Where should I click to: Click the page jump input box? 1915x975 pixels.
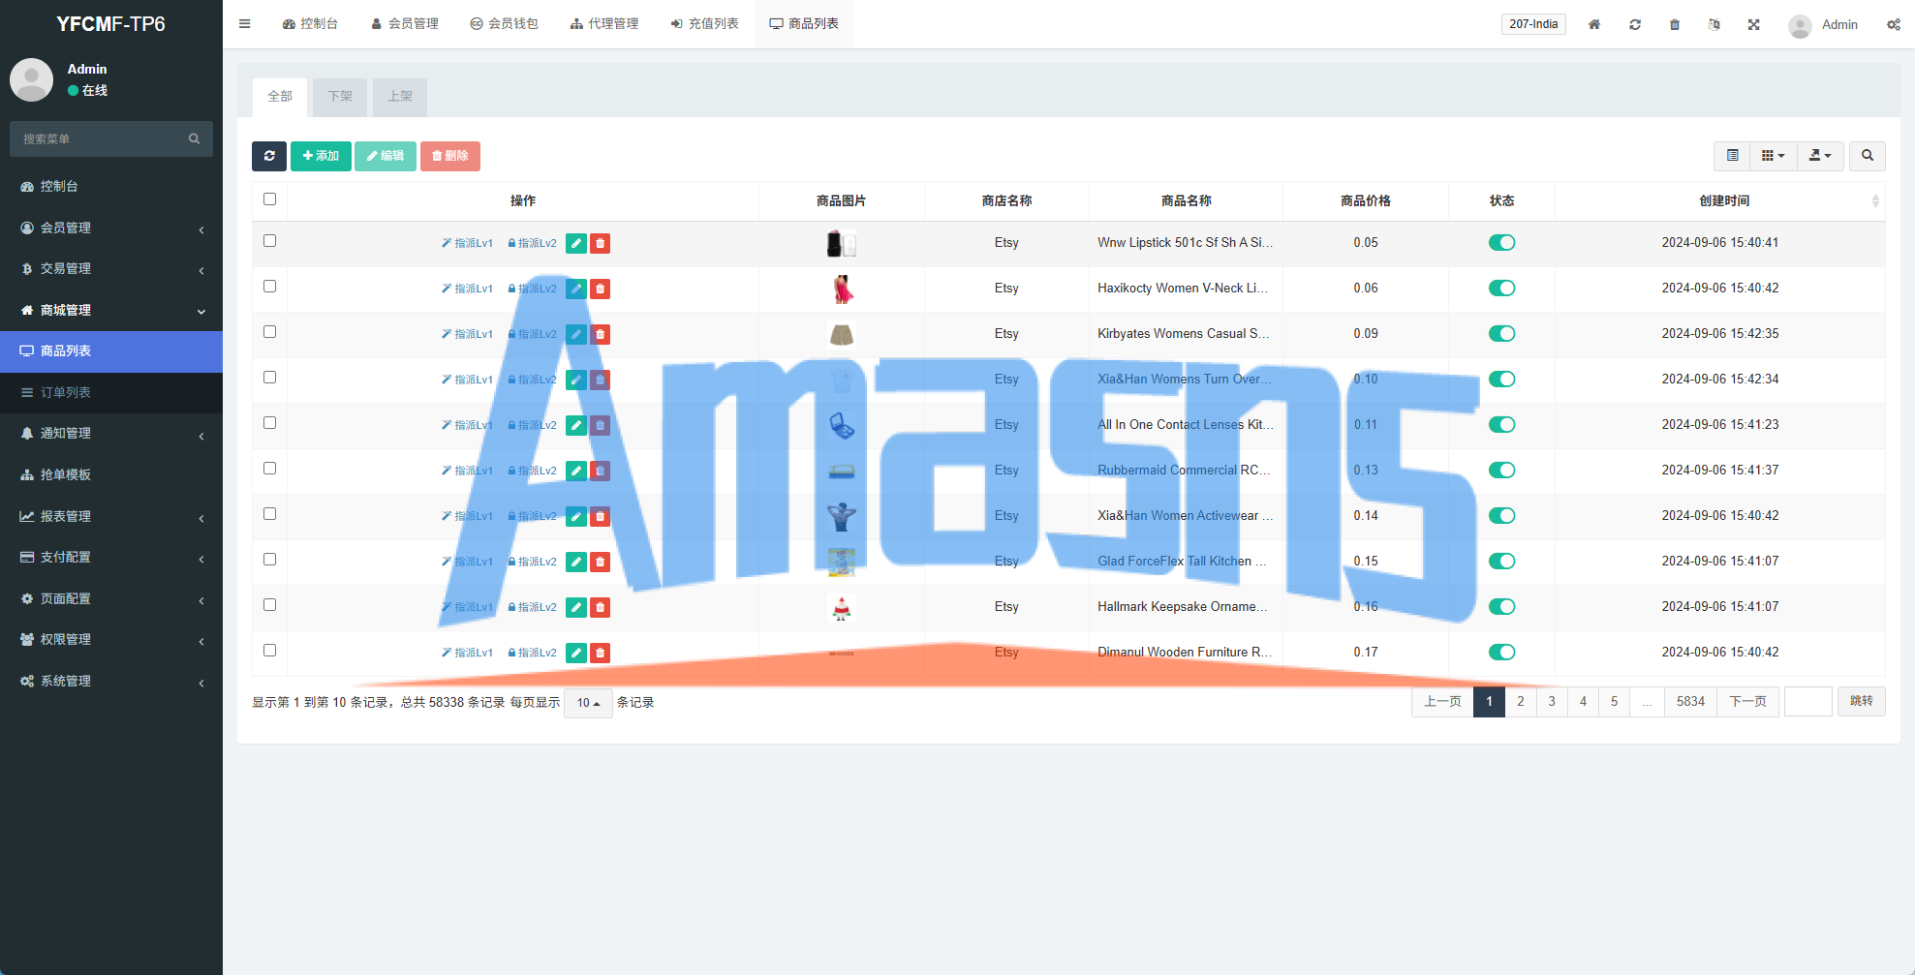click(x=1808, y=702)
